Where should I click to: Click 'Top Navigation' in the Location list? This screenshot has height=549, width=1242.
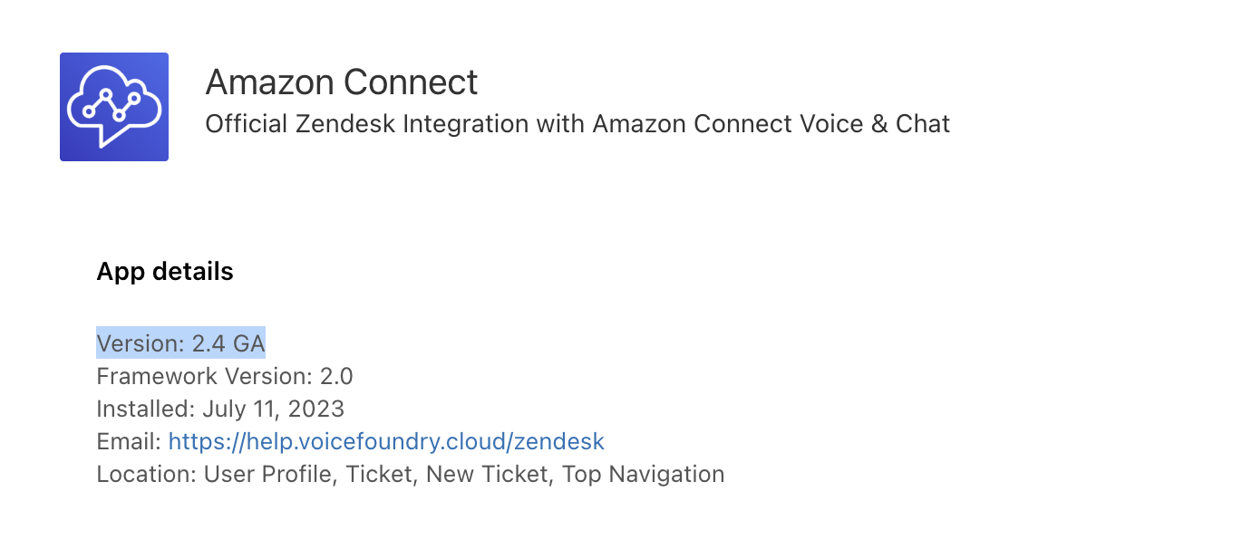(643, 474)
